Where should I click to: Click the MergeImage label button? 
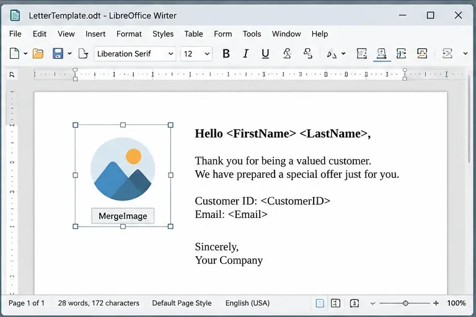123,215
